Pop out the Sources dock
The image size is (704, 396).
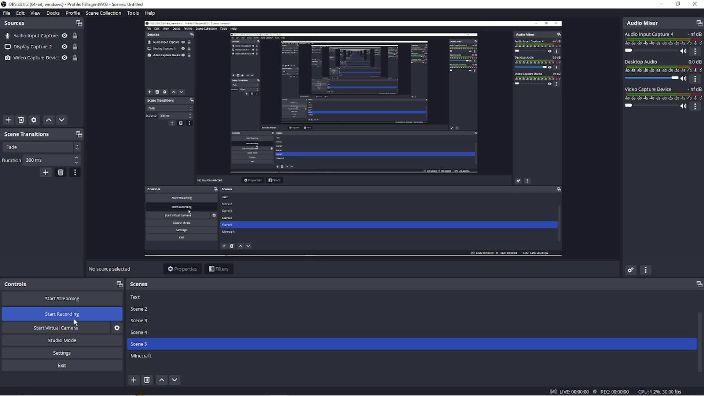pos(79,23)
